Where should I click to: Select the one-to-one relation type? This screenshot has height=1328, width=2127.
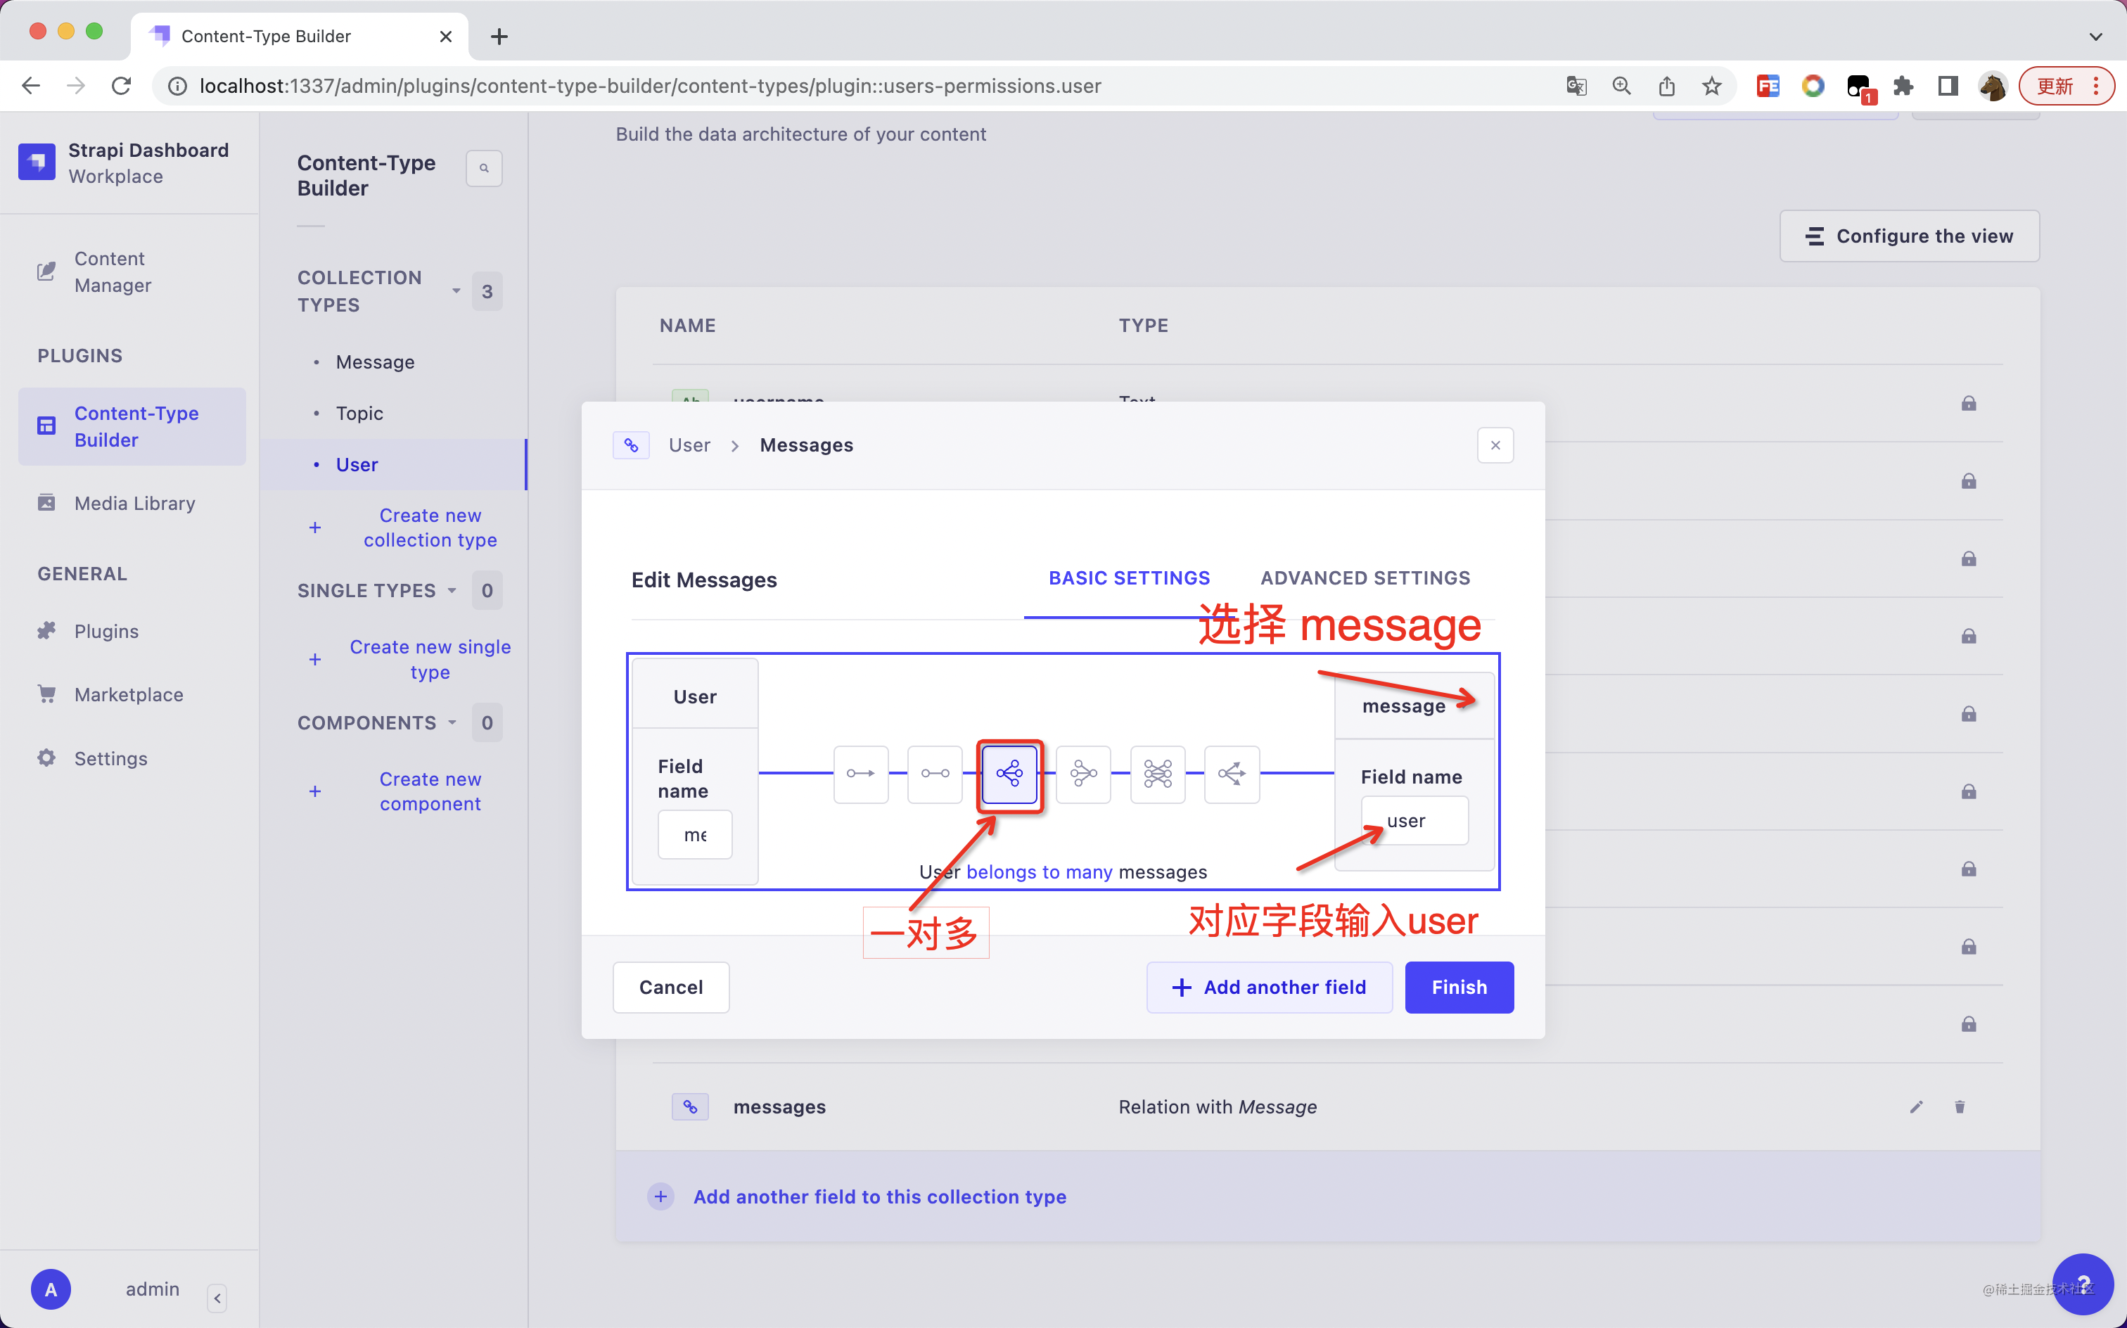(x=934, y=774)
